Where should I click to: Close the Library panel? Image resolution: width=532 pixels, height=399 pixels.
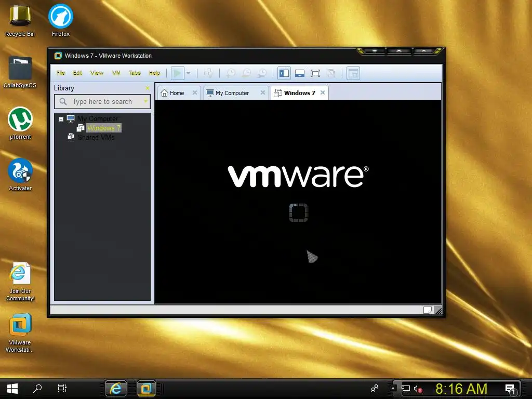147,88
